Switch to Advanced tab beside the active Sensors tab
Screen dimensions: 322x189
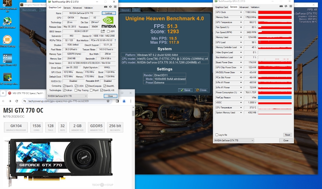(x=244, y=7)
